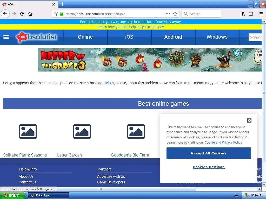Click Accept All Cookies button

[x=209, y=153]
